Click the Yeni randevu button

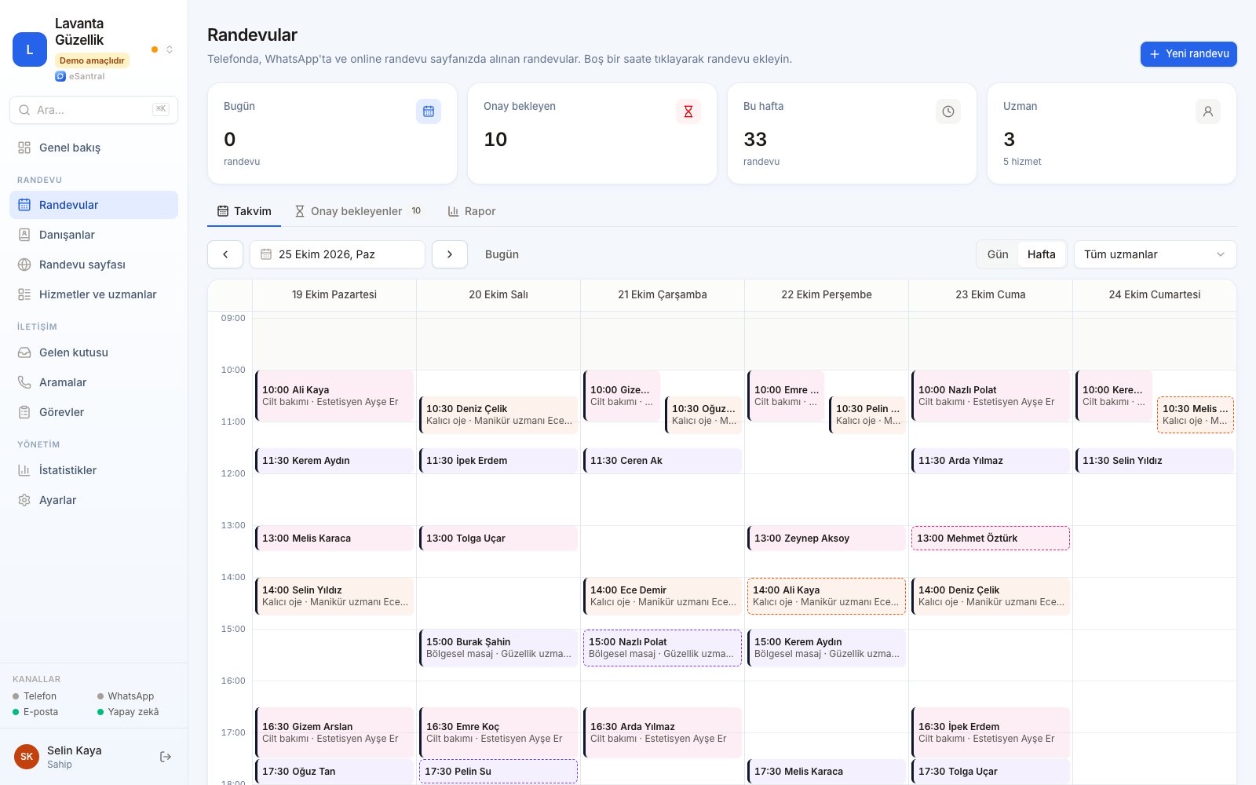point(1188,54)
